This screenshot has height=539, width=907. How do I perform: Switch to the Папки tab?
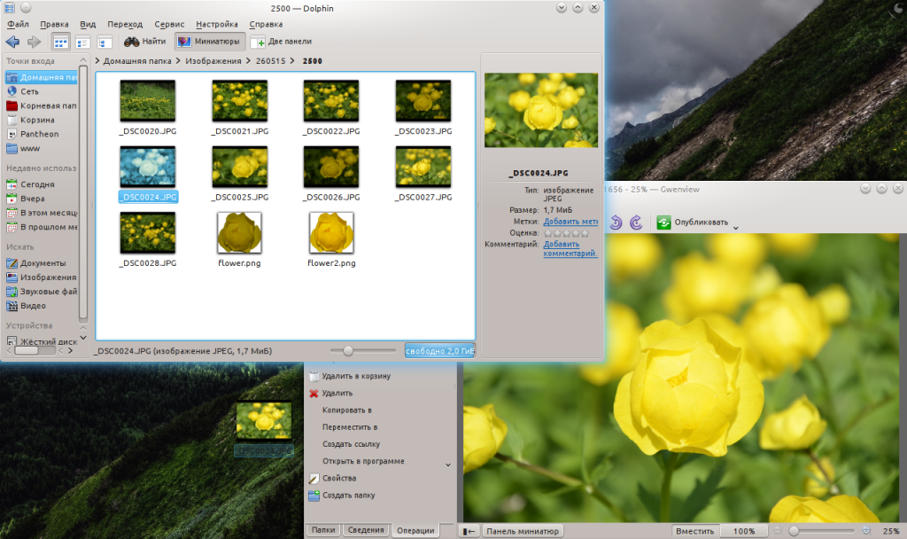tap(323, 530)
